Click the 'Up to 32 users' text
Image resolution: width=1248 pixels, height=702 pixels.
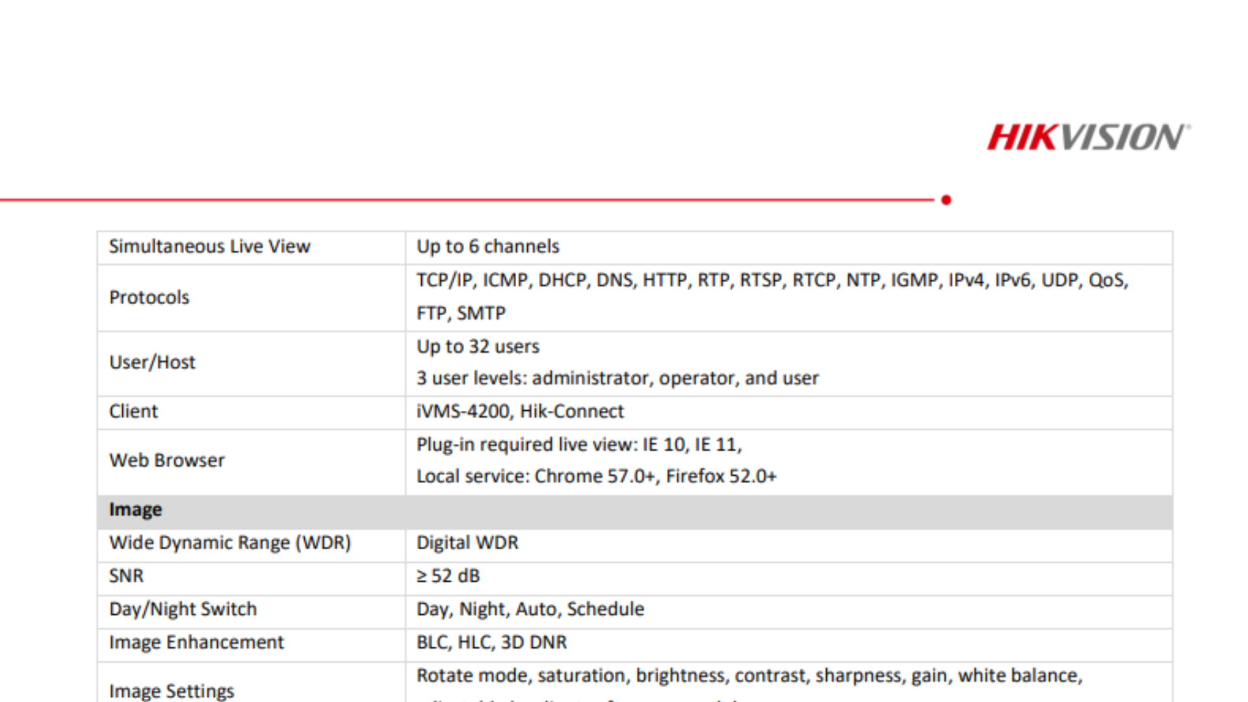tap(478, 346)
